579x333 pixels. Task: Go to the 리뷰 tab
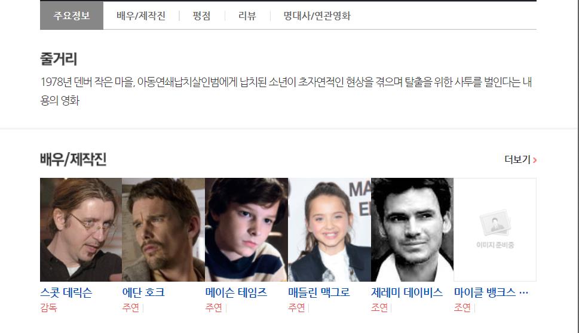247,16
